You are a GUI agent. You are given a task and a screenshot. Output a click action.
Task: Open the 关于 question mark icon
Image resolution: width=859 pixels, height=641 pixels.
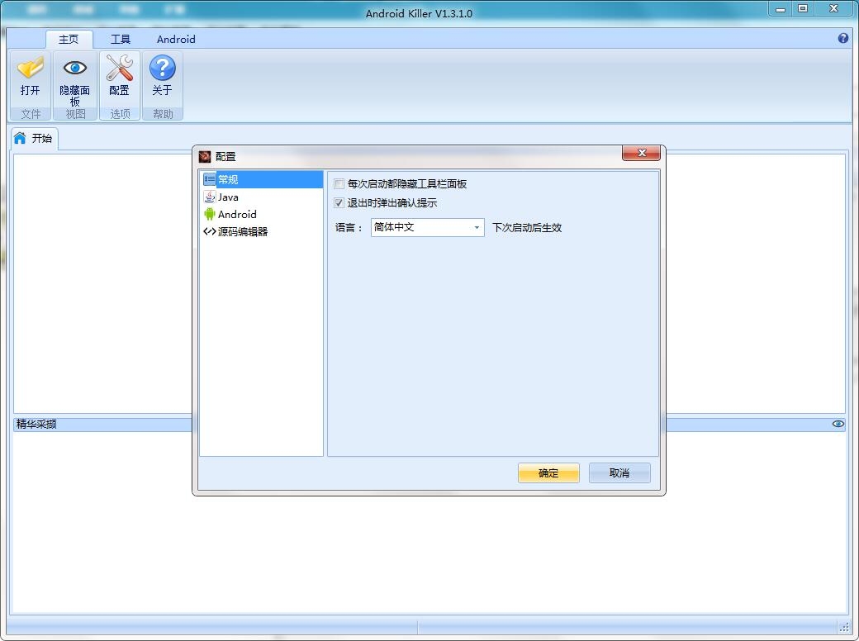(162, 68)
